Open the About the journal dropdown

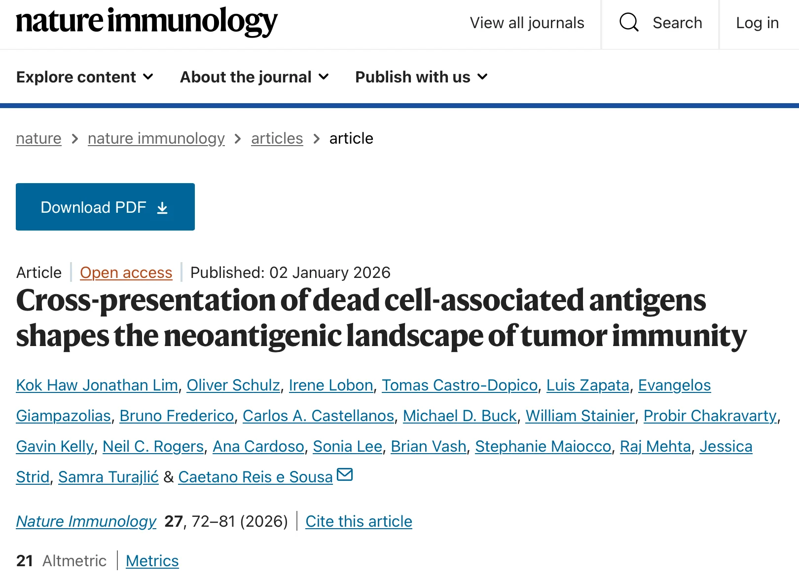[254, 77]
